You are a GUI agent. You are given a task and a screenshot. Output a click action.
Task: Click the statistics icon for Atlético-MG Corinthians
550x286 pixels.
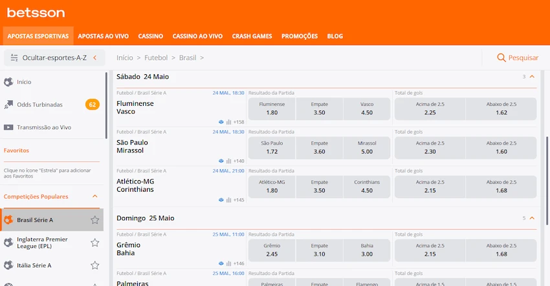pos(228,200)
